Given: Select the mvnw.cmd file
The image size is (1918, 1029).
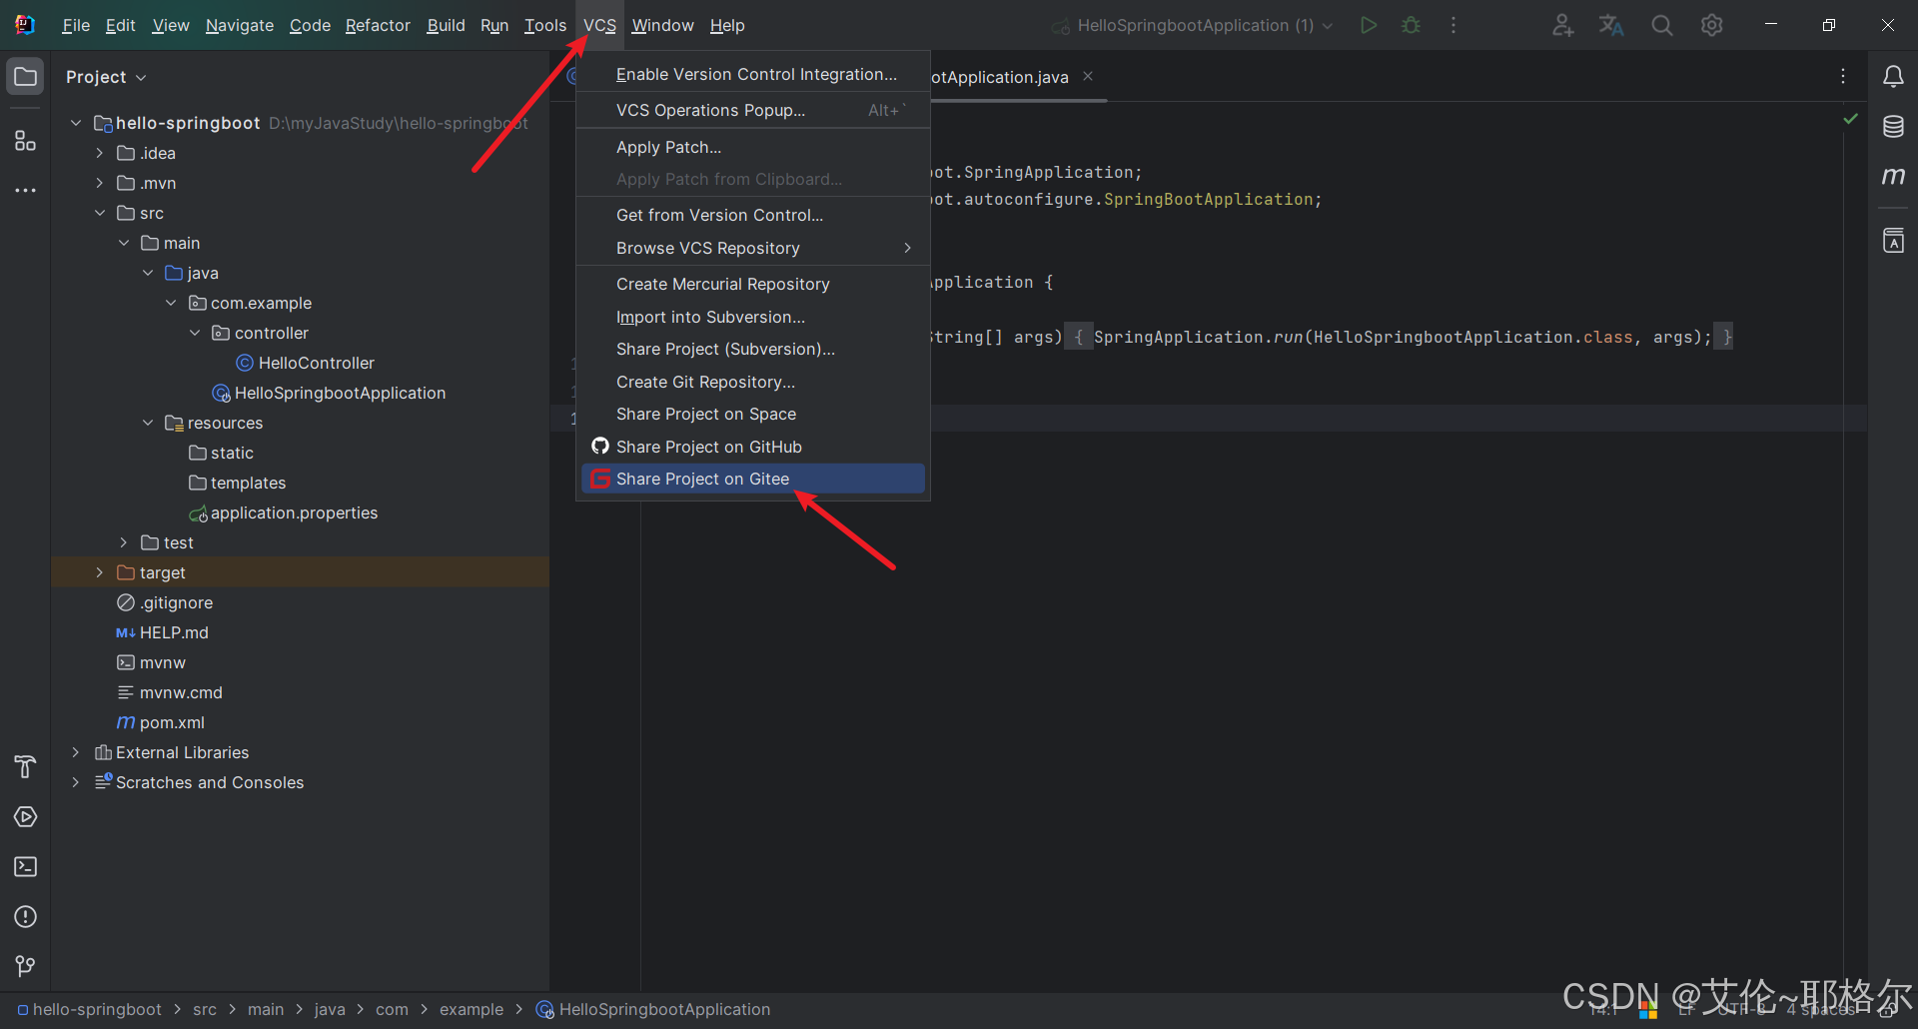Looking at the screenshot, I should (x=170, y=692).
